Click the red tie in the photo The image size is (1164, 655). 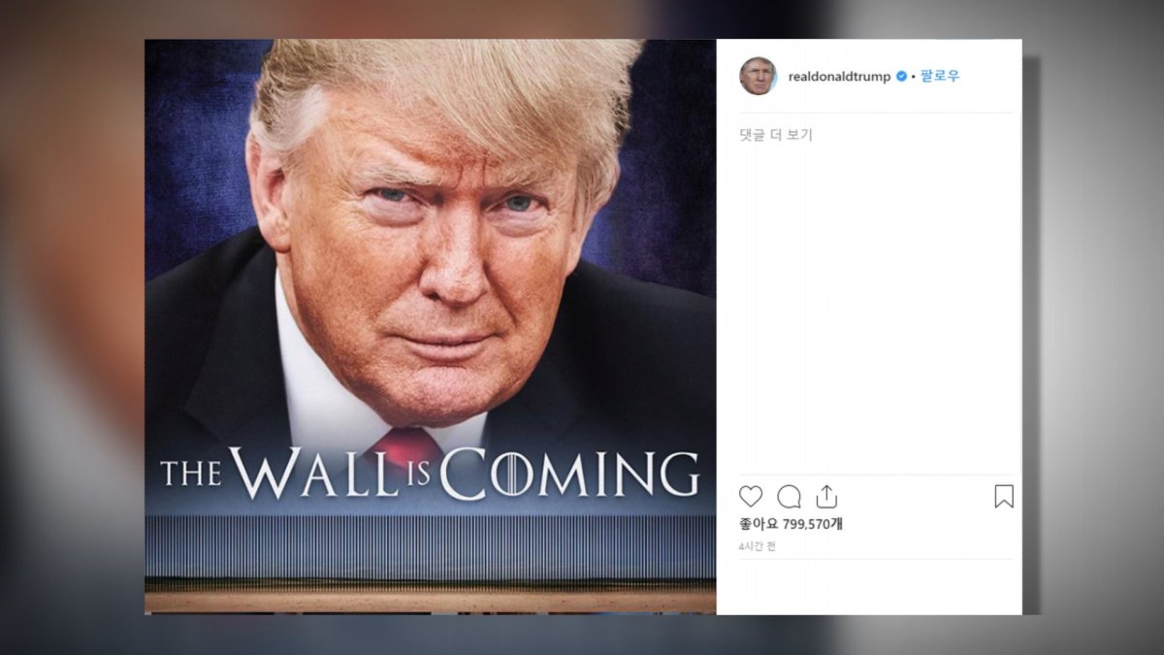(409, 448)
